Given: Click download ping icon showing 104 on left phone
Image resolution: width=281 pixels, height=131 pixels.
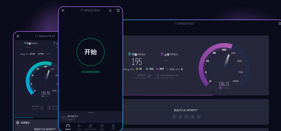Looking at the screenshot, I should 39,54.
